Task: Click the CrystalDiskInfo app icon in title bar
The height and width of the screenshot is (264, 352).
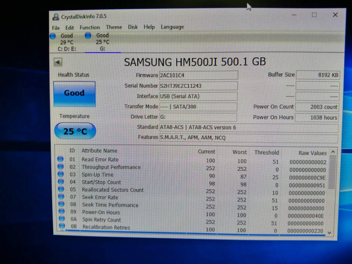Action: pos(56,16)
